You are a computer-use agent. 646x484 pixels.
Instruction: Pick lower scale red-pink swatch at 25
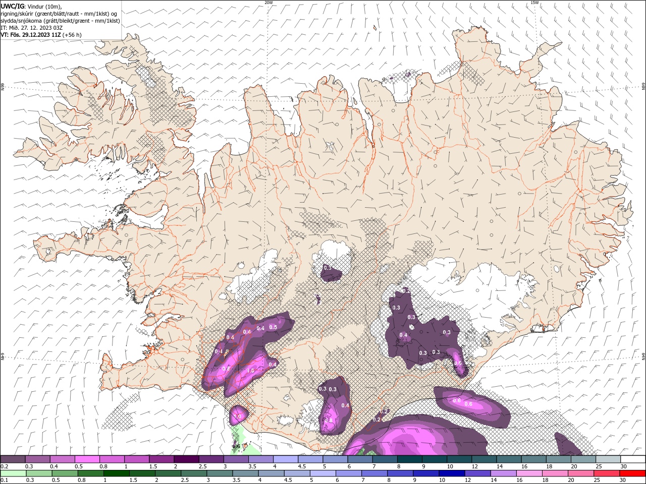(x=606, y=473)
